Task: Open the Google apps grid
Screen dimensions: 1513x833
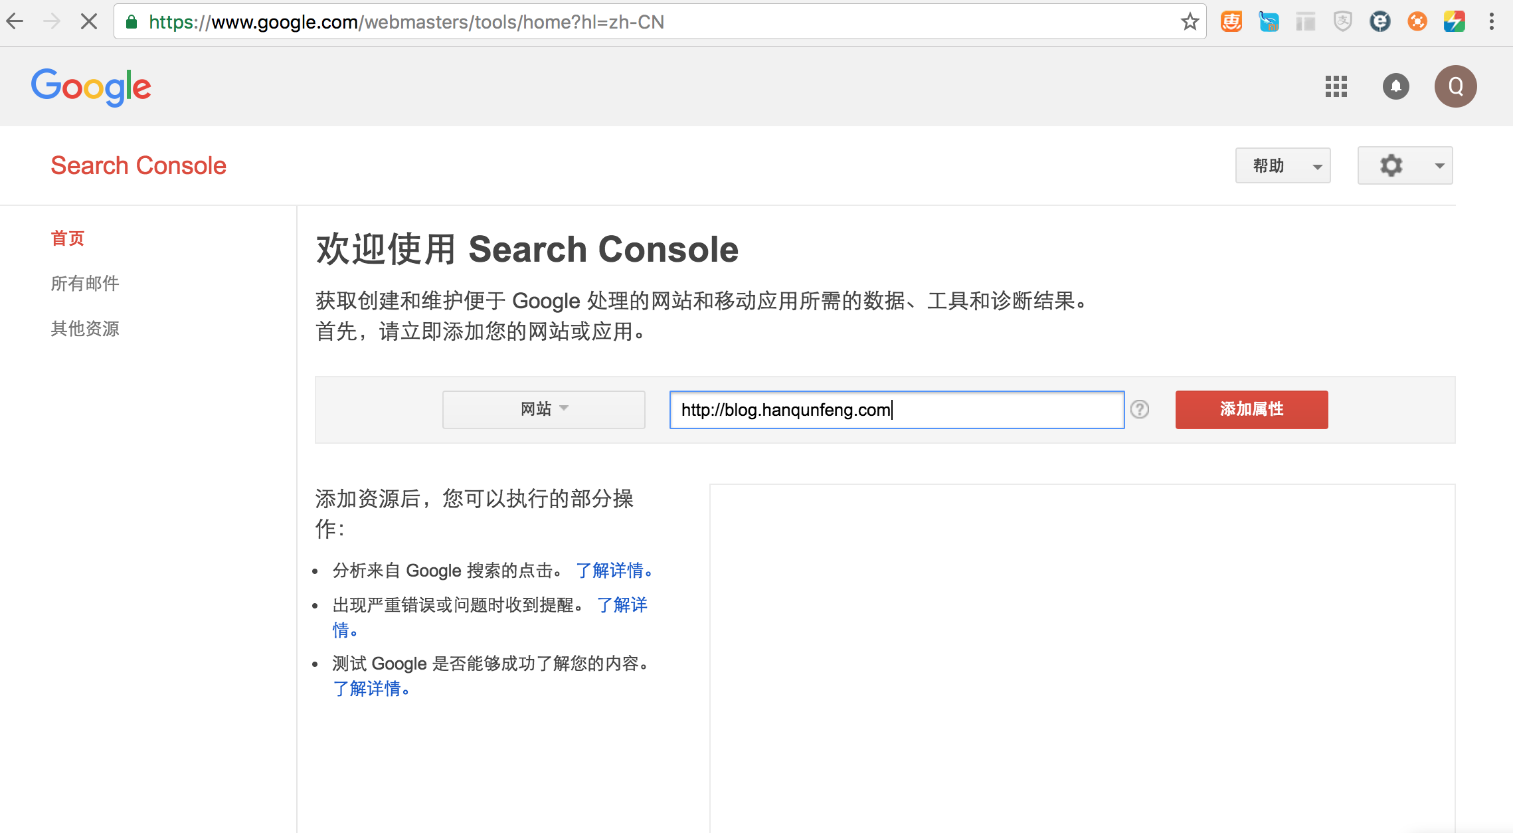Action: 1336,86
